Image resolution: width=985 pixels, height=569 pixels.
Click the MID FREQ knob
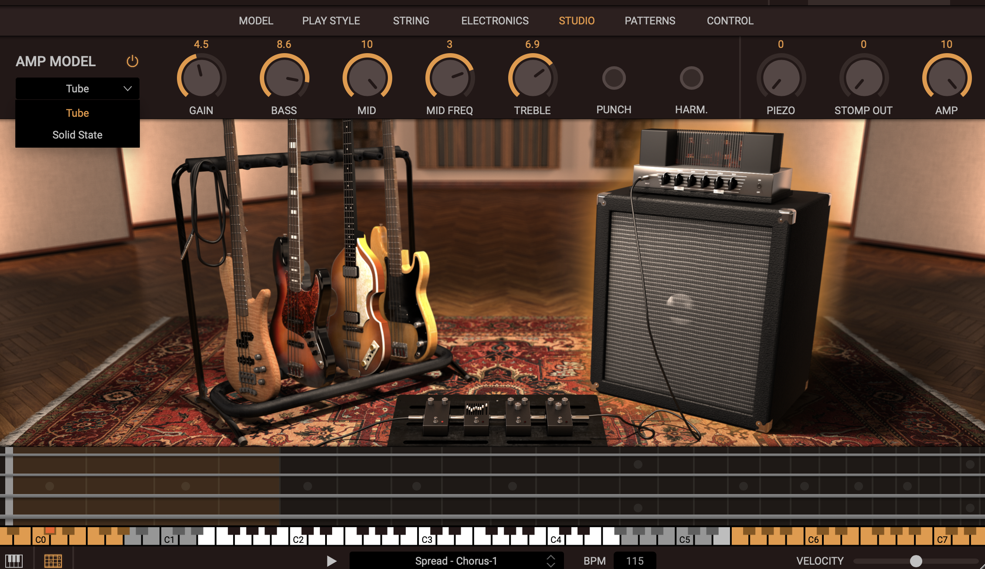[449, 78]
